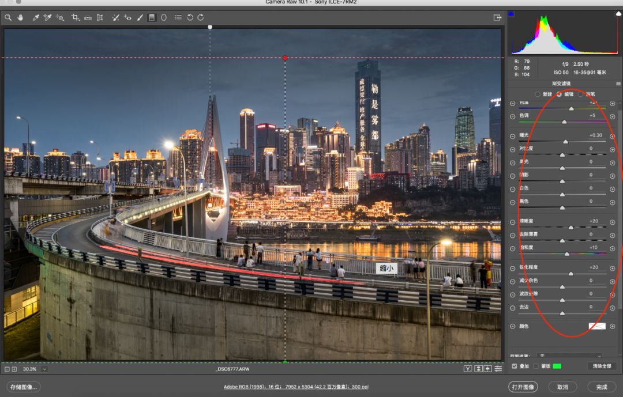This screenshot has width=623, height=397.
Task: Select the Crop tool
Action: tap(75, 17)
